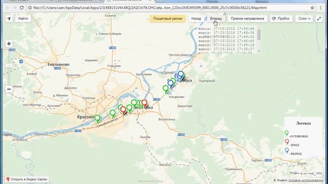This screenshot has width=328, height=184.
Task: Click the green marker north of Киндяково
Action: [x=166, y=89]
